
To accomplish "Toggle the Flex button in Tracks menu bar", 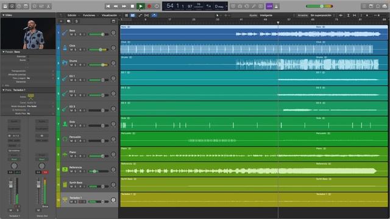I will pos(147,15).
